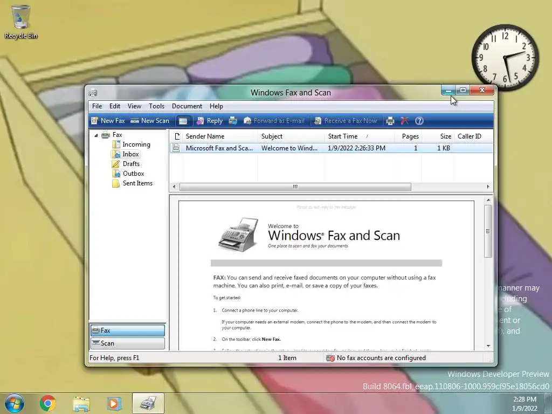552x414 pixels.
Task: Click the Start button on taskbar
Action: (15, 403)
